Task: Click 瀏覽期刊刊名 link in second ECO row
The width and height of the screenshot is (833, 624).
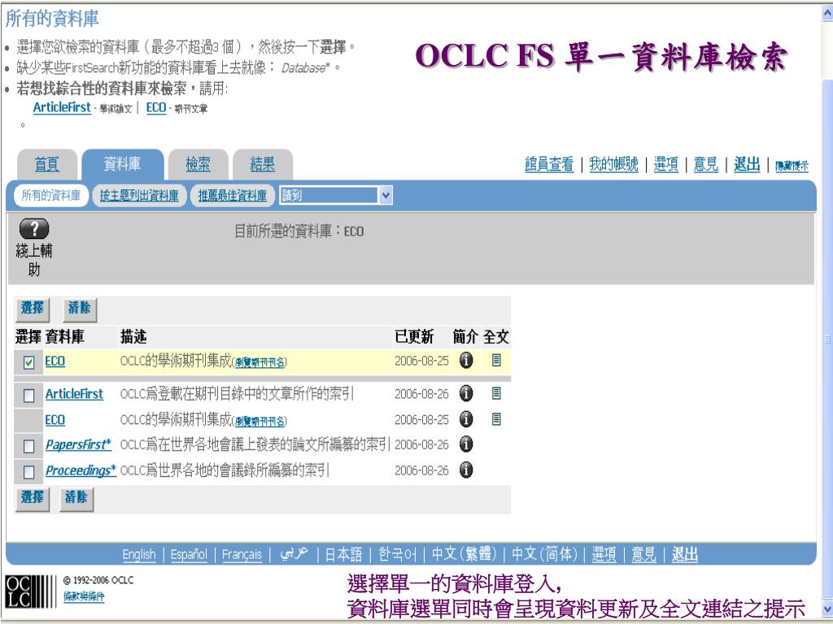Action: click(x=259, y=422)
